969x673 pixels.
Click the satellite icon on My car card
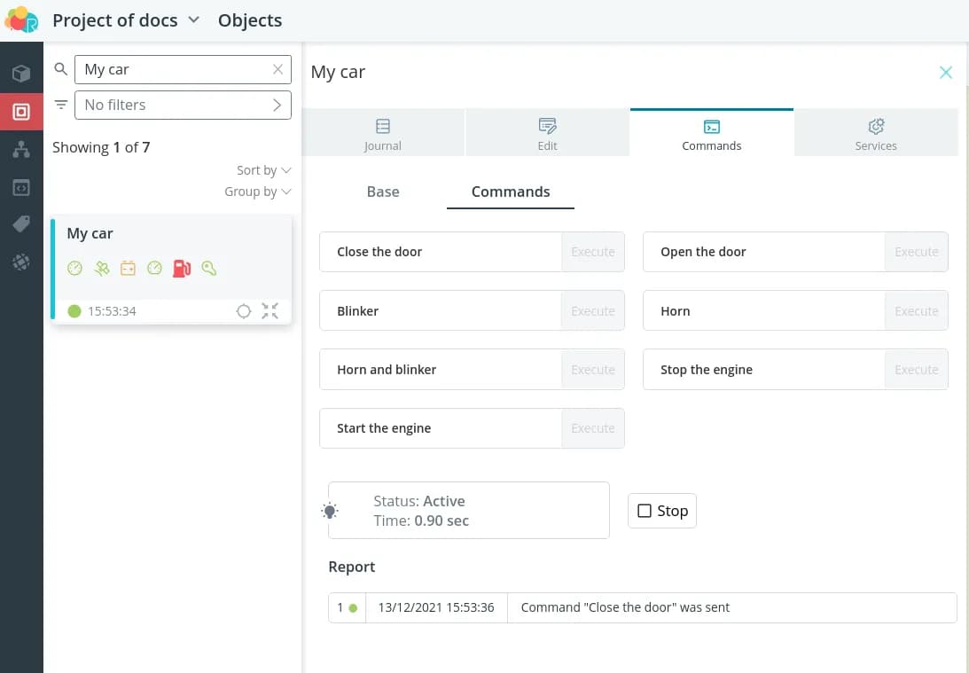(102, 268)
